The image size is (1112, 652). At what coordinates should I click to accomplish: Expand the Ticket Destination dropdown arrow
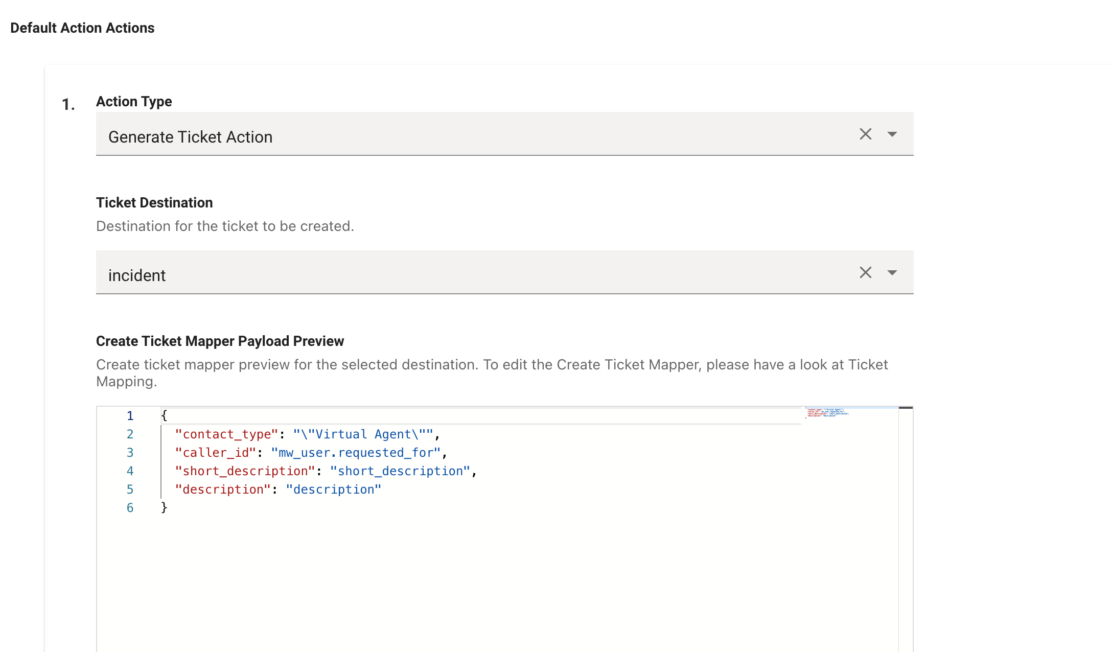(892, 272)
